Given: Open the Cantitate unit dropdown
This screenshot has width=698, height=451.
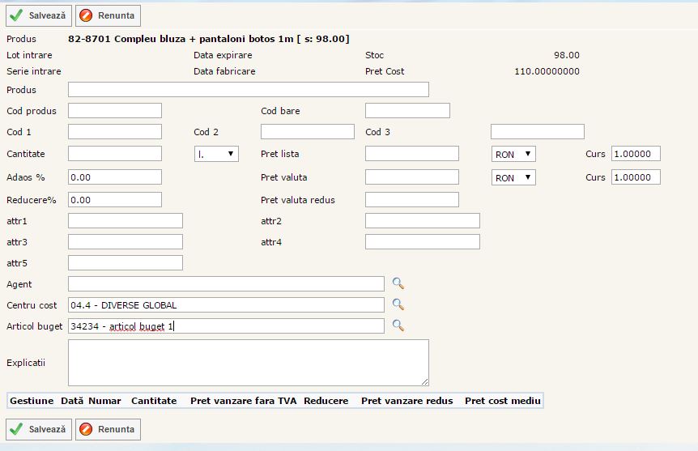Looking at the screenshot, I should [x=216, y=154].
